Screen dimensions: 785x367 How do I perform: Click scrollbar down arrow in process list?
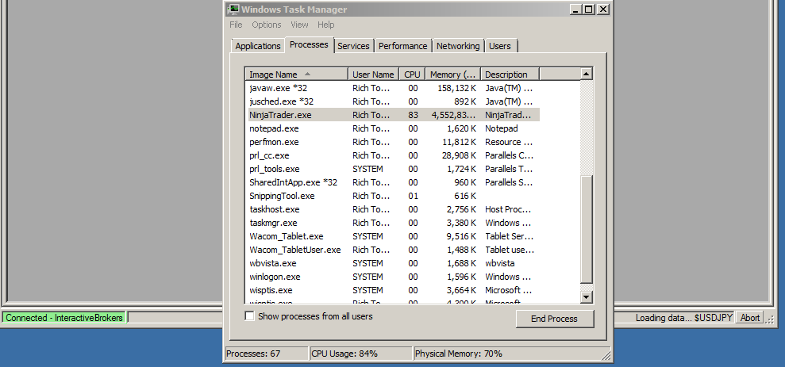click(587, 297)
